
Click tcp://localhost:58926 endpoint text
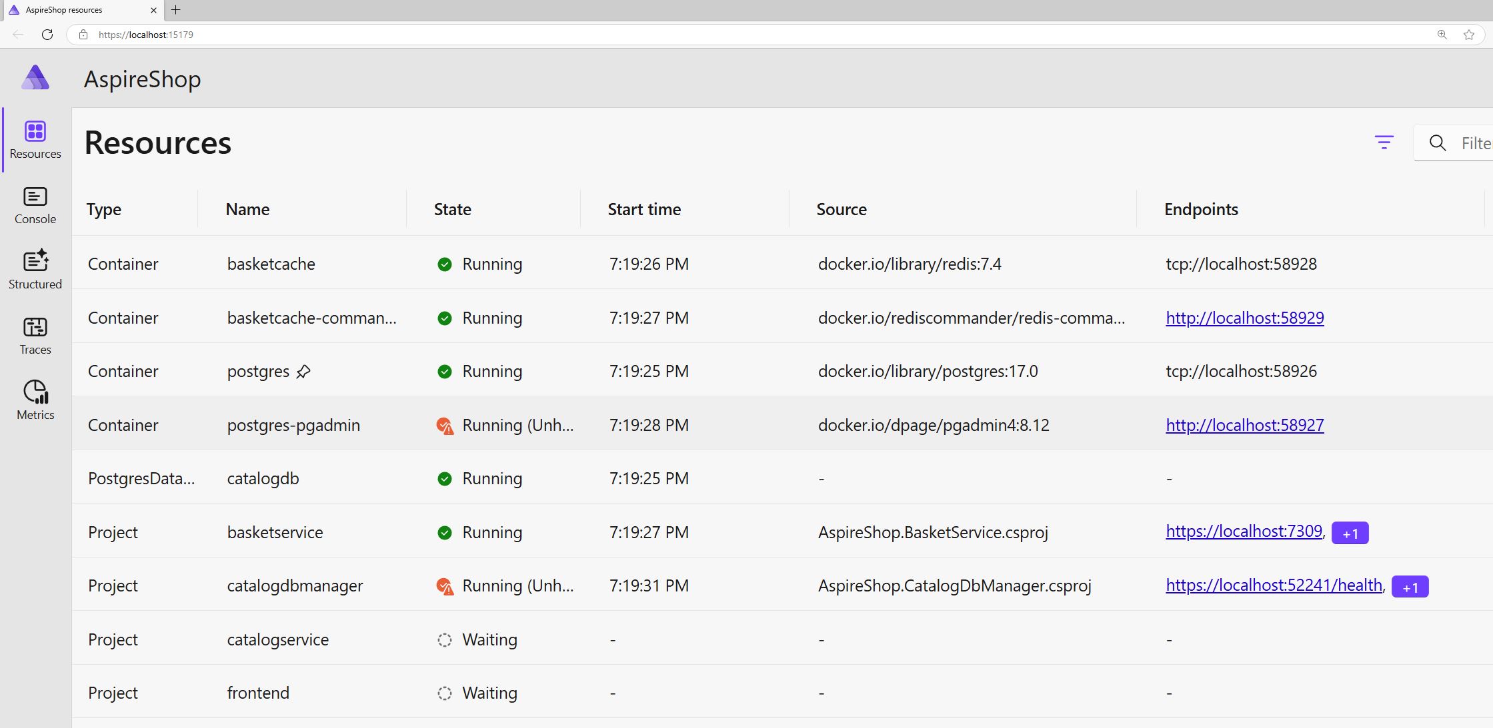(x=1241, y=371)
